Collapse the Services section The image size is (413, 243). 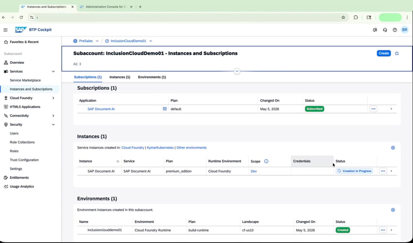pos(53,71)
